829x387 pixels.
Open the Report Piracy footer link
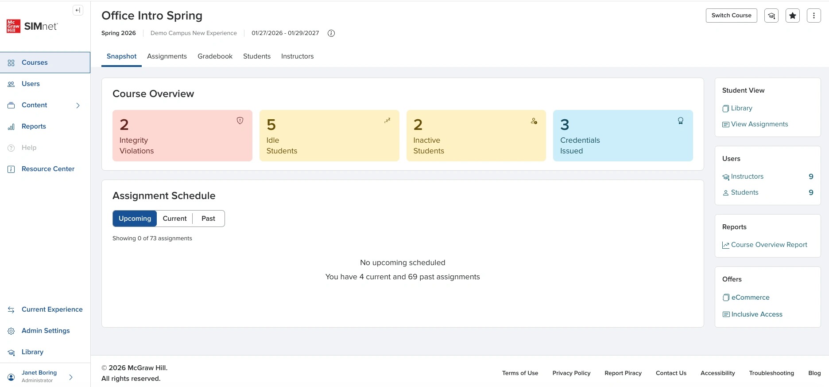pyautogui.click(x=623, y=373)
